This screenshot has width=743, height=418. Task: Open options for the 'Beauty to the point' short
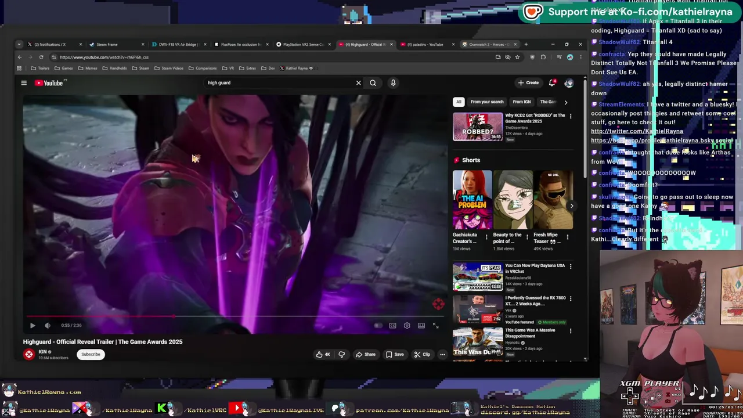click(527, 237)
